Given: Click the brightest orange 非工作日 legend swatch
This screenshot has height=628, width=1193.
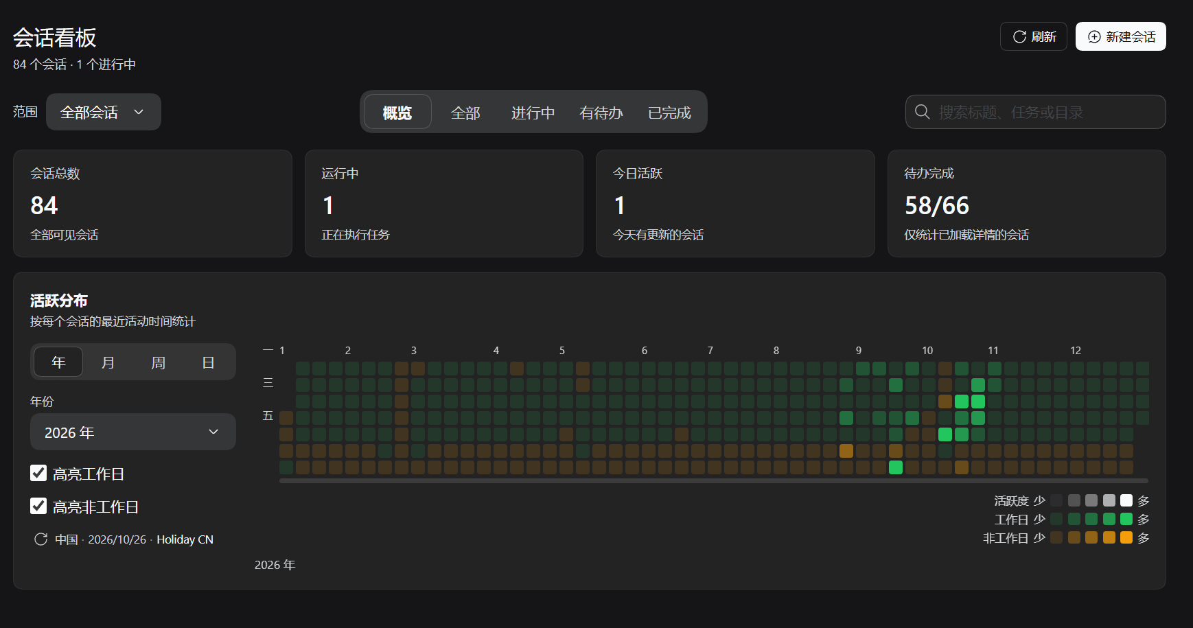Looking at the screenshot, I should [1126, 537].
